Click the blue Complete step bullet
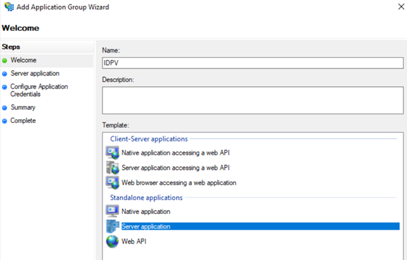Screen dimensions: 407x260 (x=5, y=121)
